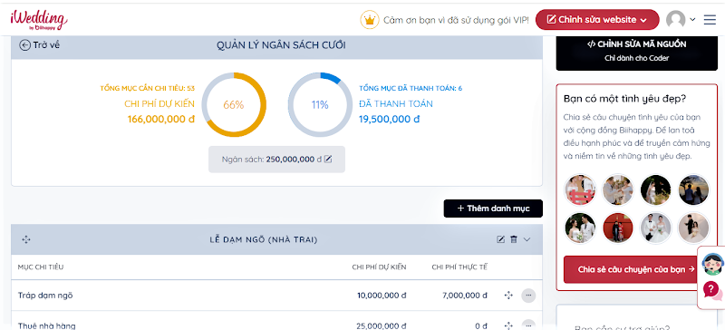Click the VIP crown icon
Screen dimensions: 725x330
(x=370, y=20)
